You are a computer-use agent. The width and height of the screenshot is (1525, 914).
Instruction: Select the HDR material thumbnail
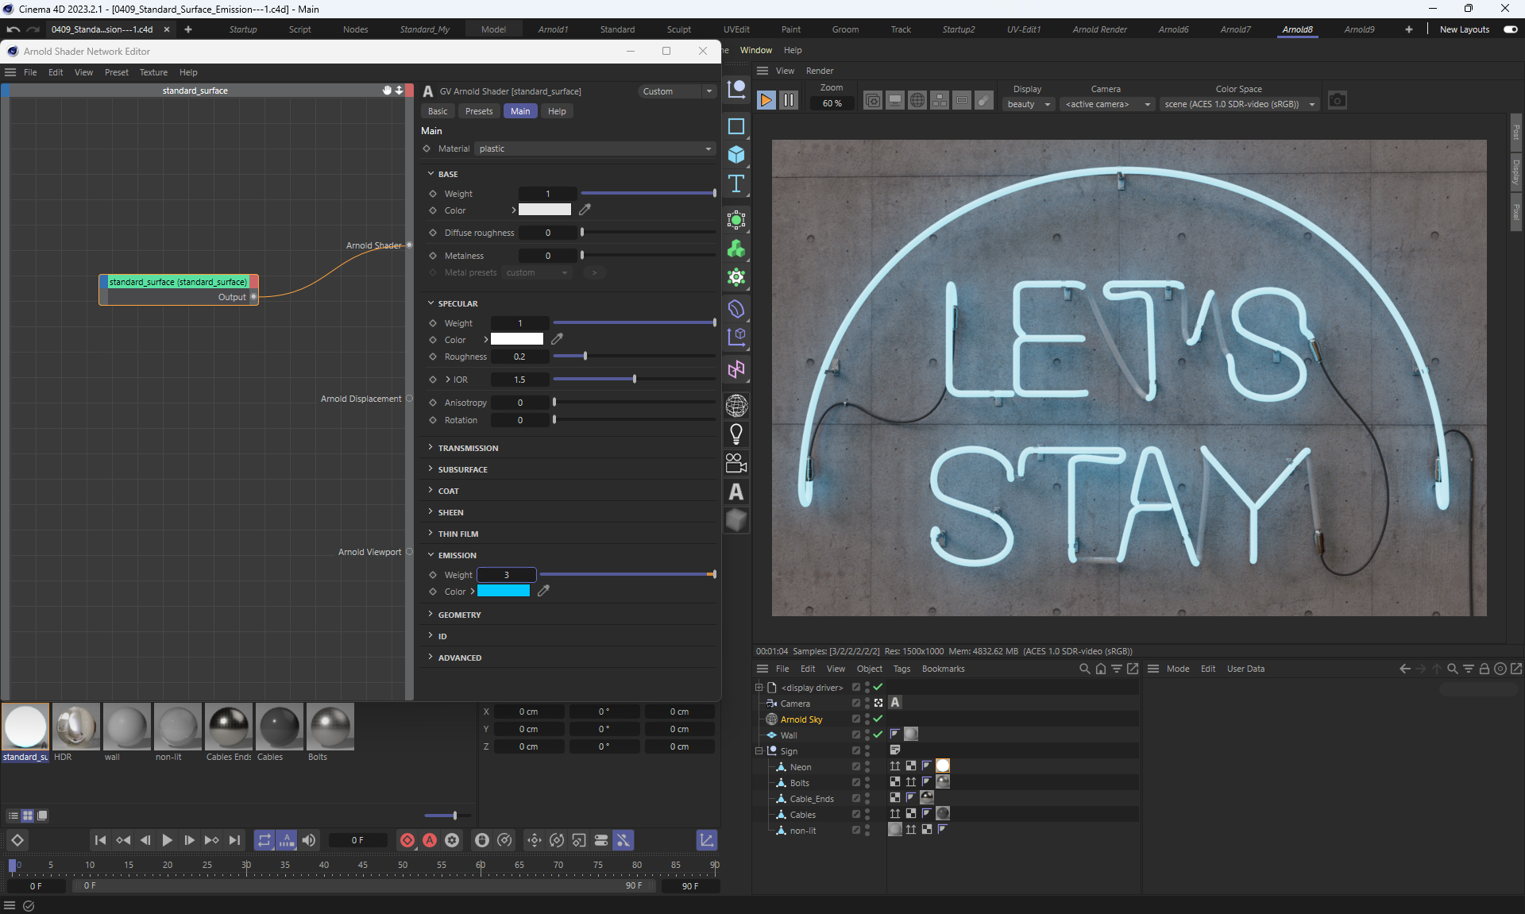[x=76, y=727]
